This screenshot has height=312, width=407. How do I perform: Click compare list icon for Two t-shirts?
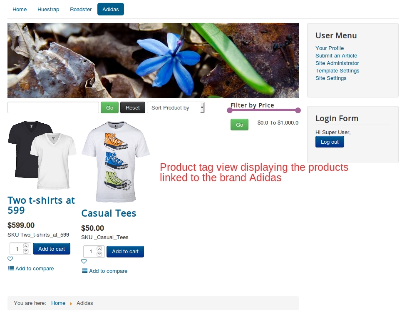[11, 268]
